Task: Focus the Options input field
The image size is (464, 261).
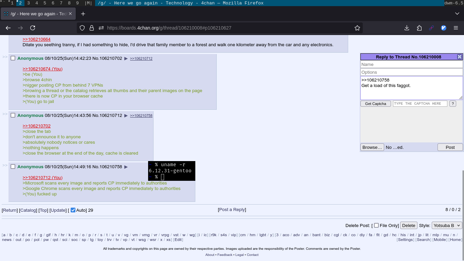Action: click(412, 72)
